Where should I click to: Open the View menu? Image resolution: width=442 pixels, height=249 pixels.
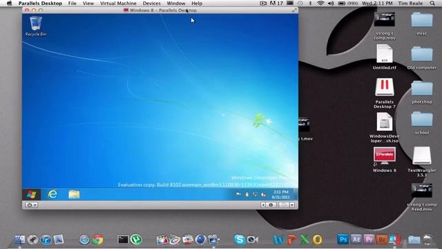pyautogui.click(x=88, y=3)
